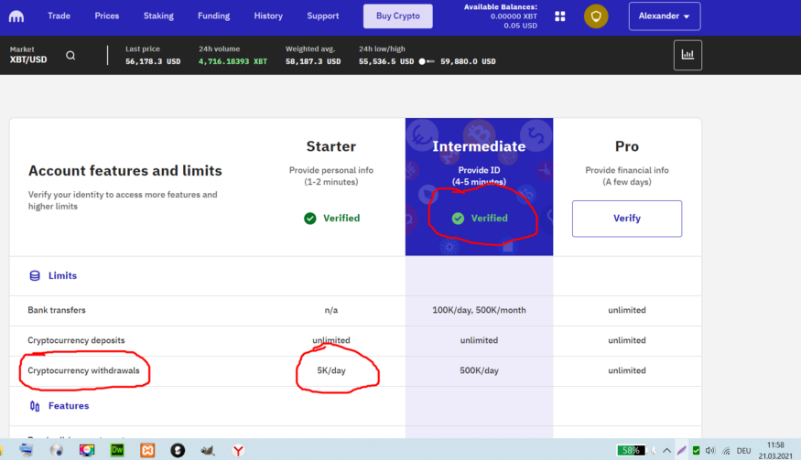Image resolution: width=801 pixels, height=460 pixels.
Task: Click the Intermediate Verified checkmark icon
Action: pyautogui.click(x=459, y=219)
